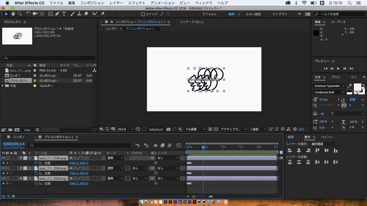Toggle the region of interest button
The height and width of the screenshot is (206, 367).
click(x=210, y=129)
